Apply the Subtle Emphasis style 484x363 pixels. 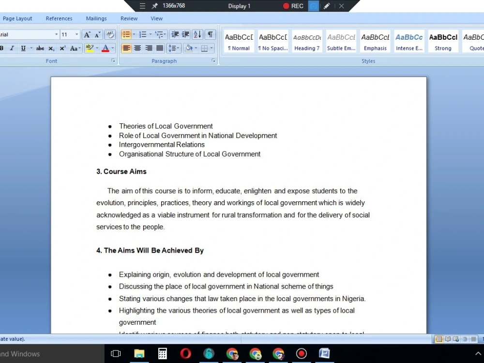[341, 42]
